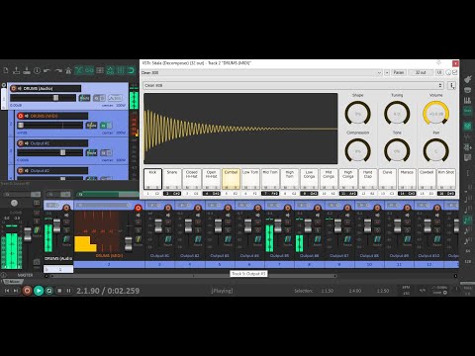Viewport: 475px width, 356px height.
Task: Stop playback with transport stop button
Action: point(59,291)
